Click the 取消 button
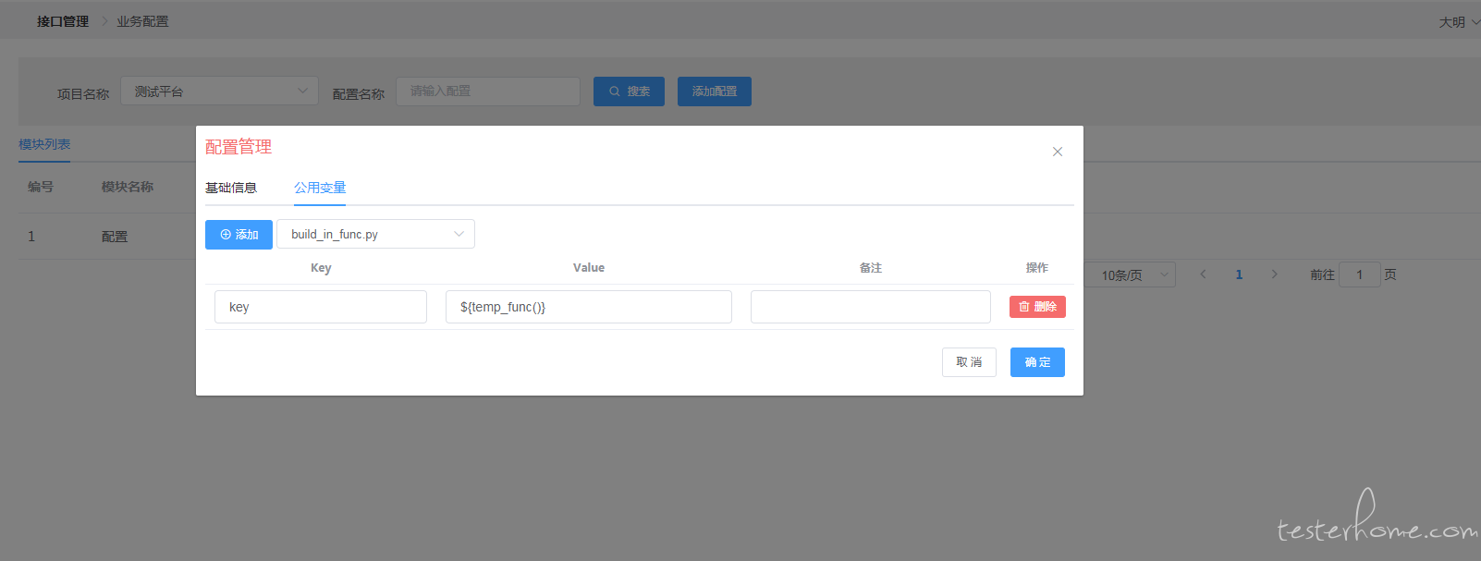Viewport: 1481px width, 561px height. [x=969, y=362]
